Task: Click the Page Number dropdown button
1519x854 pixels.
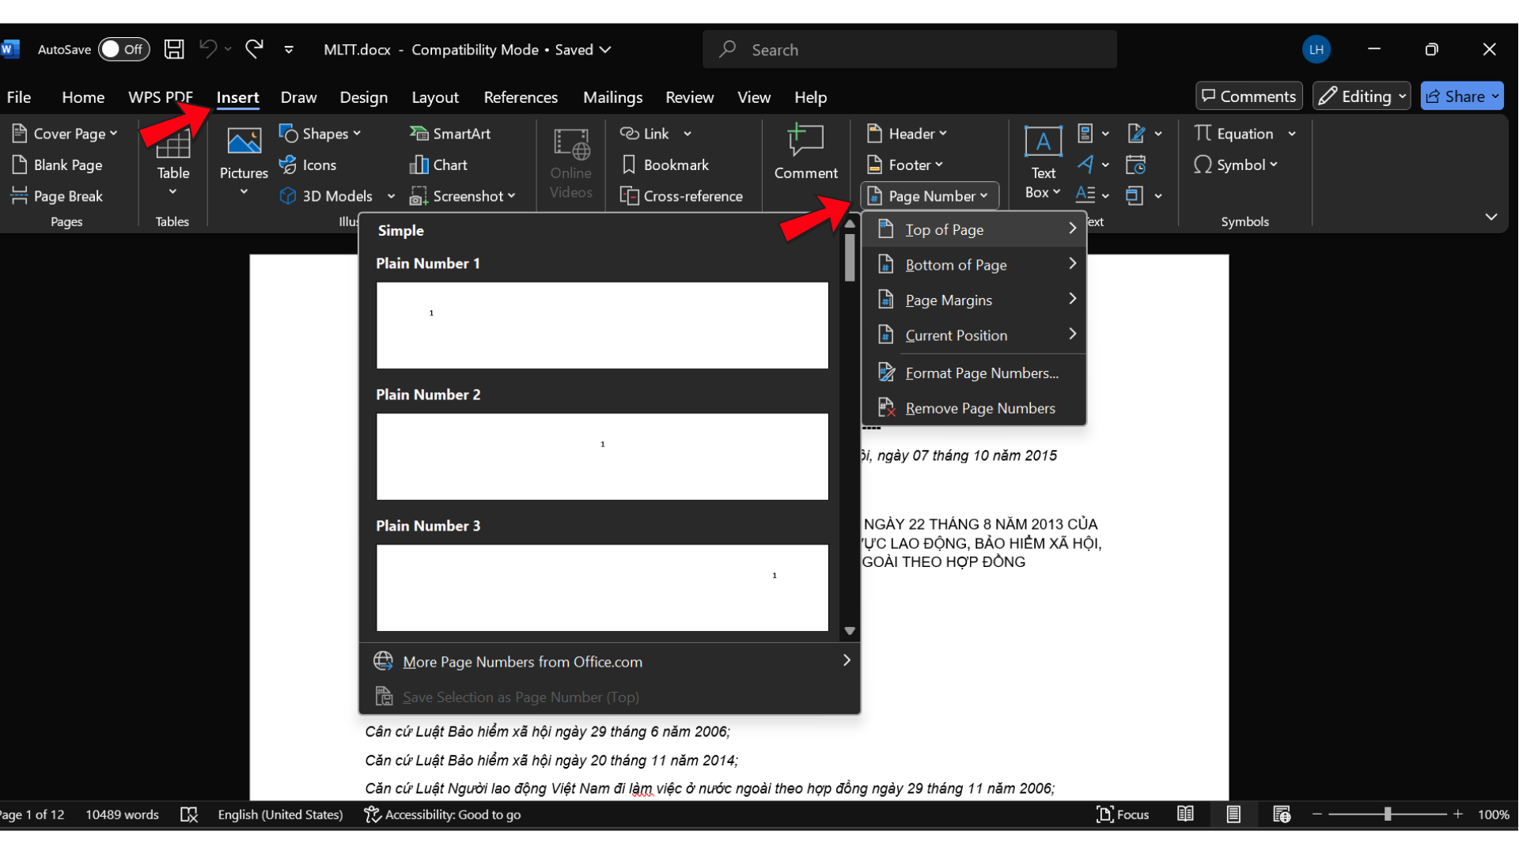Action: point(929,195)
